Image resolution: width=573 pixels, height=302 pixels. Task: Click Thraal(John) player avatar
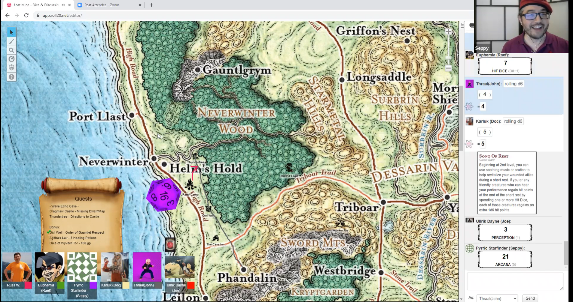pos(147,267)
